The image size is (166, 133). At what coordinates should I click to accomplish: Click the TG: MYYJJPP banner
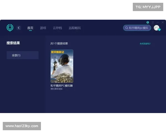click(148, 7)
